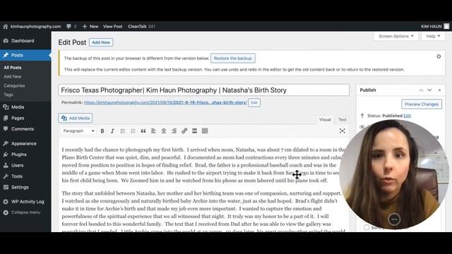Viewport: 452px width, 254px height.
Task: Open the Paragraph format dropdown
Action: click(78, 131)
